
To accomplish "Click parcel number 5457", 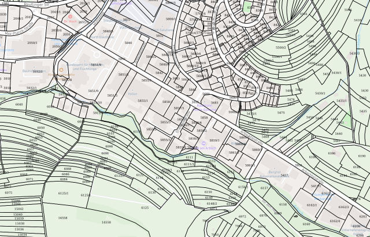I will [x=284, y=176].
